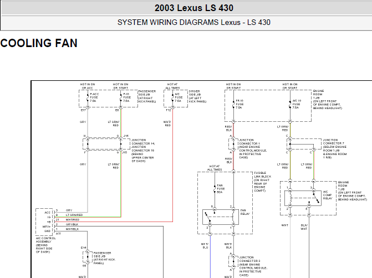Viewport: 372px width, 278px height.
Task: Click the "A11" connector label
Action: pos(58,234)
